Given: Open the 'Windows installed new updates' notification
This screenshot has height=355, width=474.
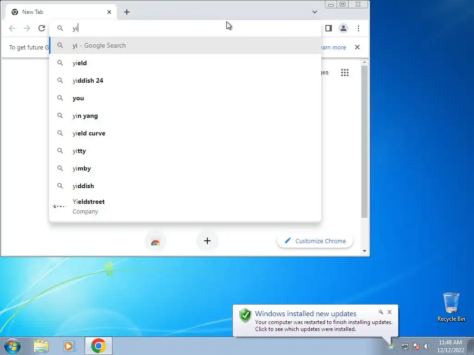Looking at the screenshot, I should [x=315, y=321].
